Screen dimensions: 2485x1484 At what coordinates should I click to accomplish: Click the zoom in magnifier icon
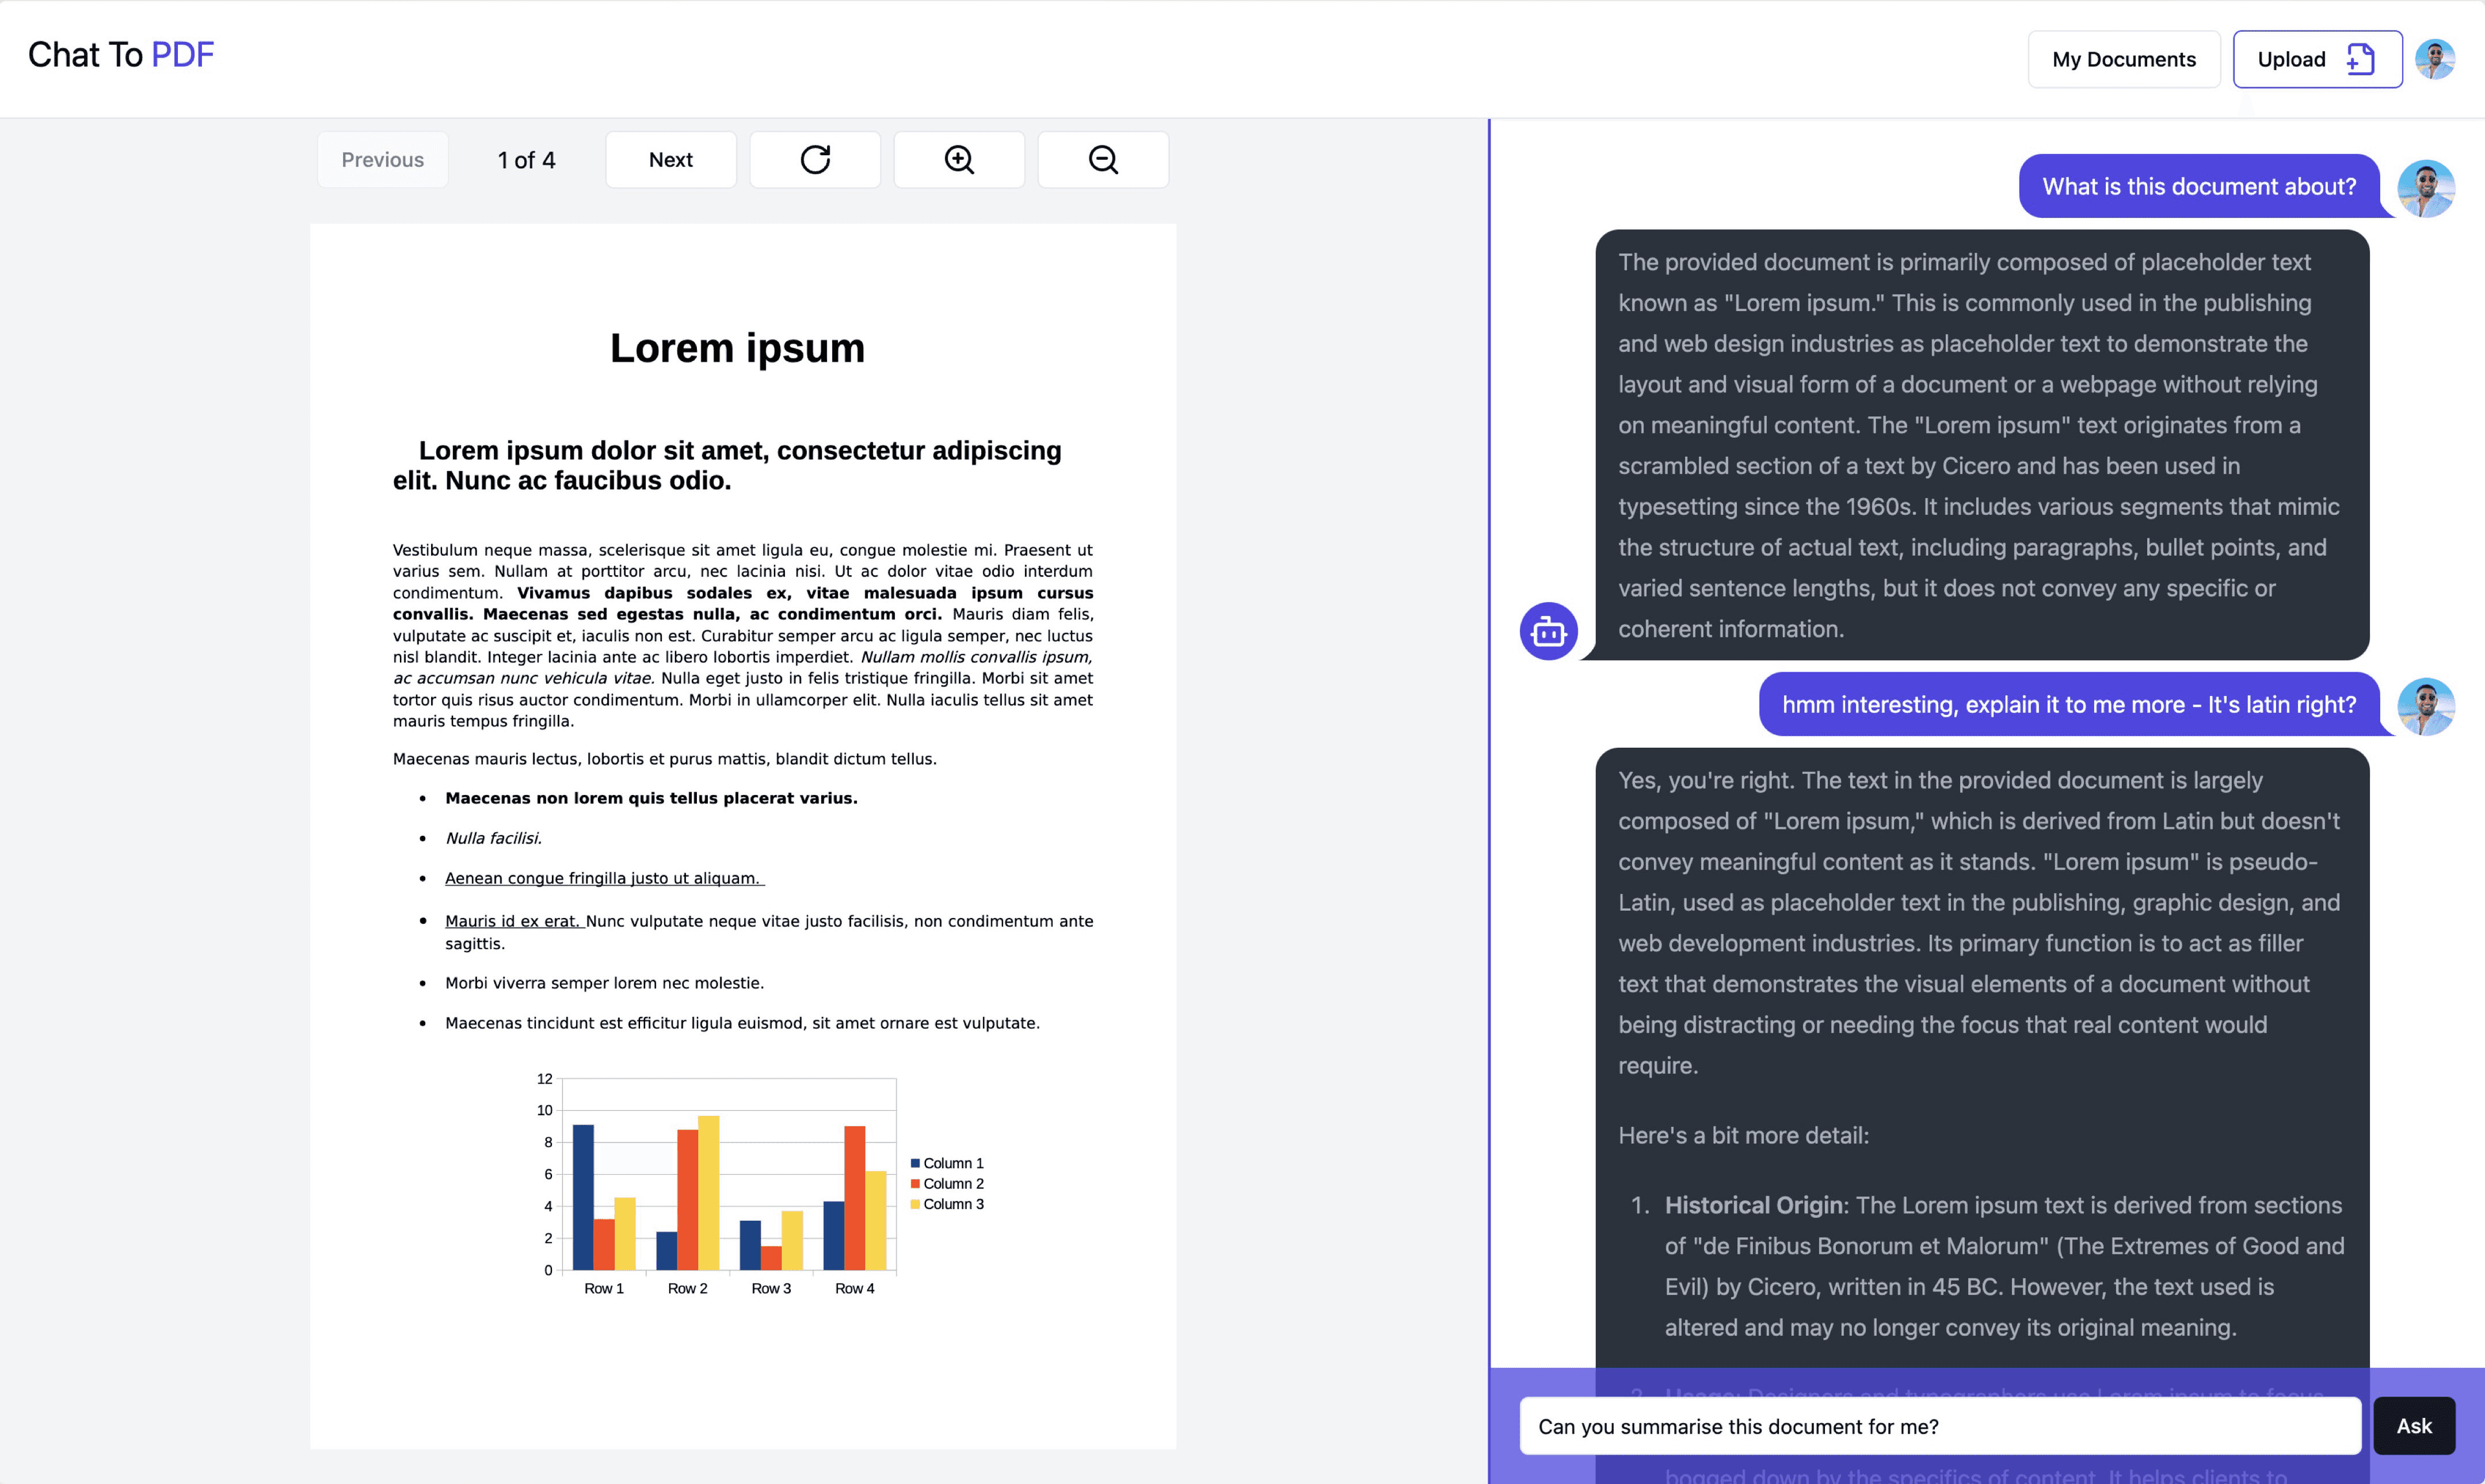click(x=958, y=159)
